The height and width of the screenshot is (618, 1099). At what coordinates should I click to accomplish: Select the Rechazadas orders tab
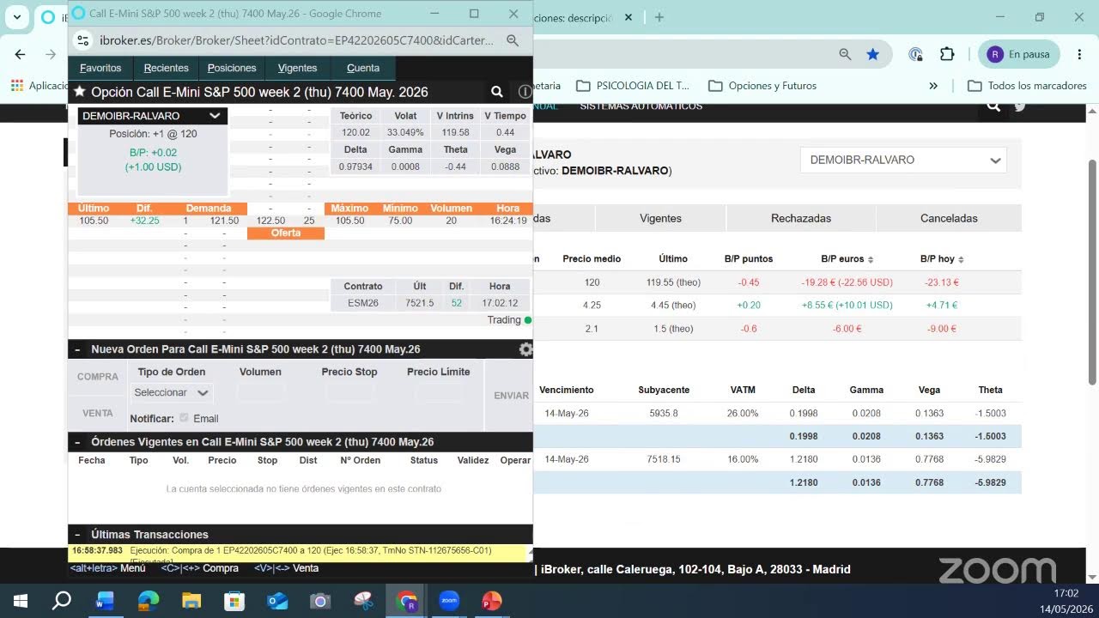click(801, 218)
